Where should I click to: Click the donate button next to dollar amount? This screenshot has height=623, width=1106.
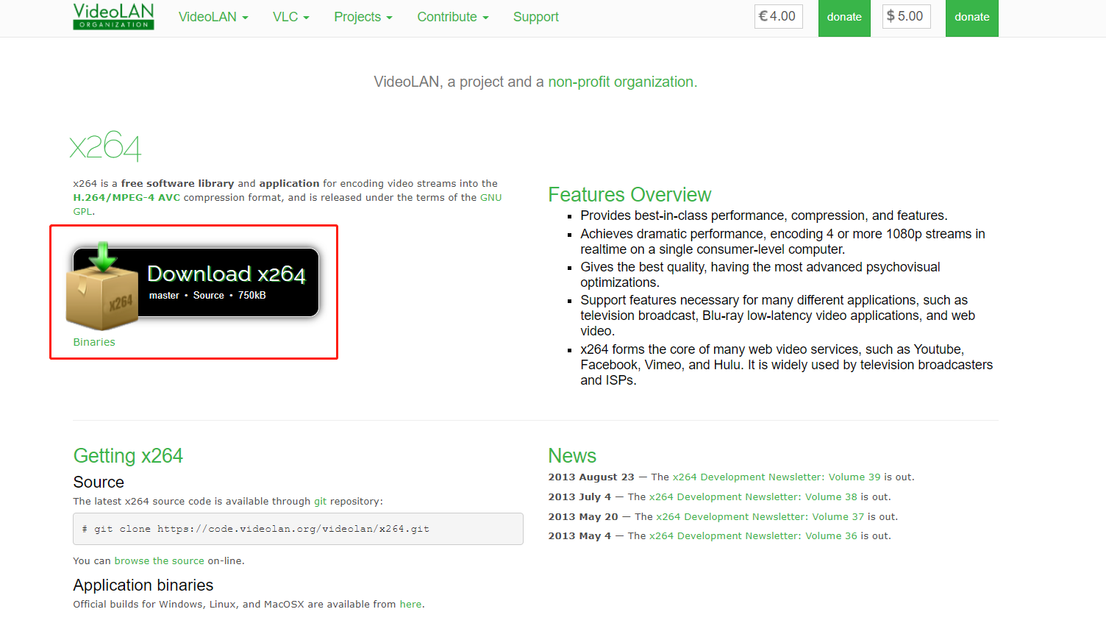point(972,17)
